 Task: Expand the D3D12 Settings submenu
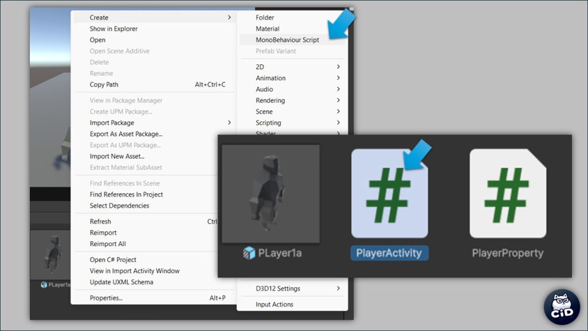[278, 288]
